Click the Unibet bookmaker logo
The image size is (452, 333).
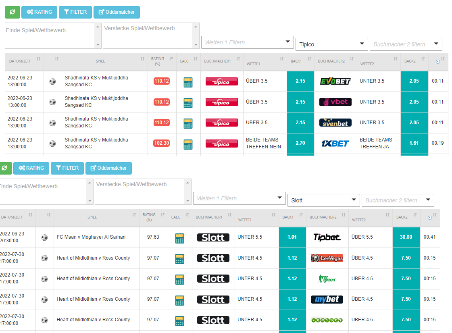click(327, 320)
